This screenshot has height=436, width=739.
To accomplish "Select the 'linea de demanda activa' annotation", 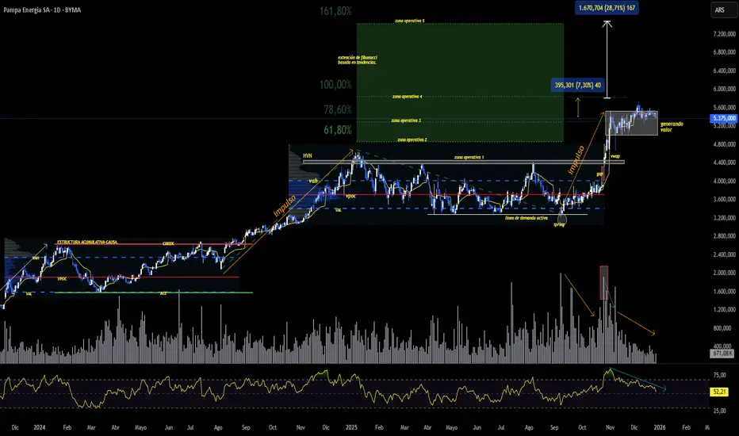I will point(526,218).
